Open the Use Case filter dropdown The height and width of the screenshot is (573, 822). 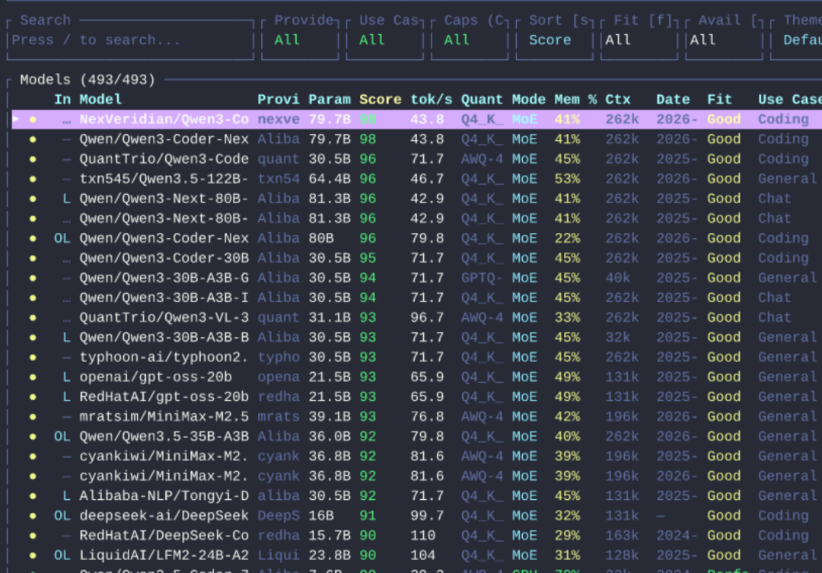(x=385, y=40)
